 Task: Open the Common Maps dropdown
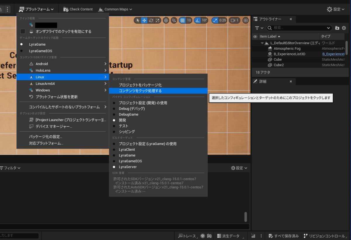pos(115,9)
